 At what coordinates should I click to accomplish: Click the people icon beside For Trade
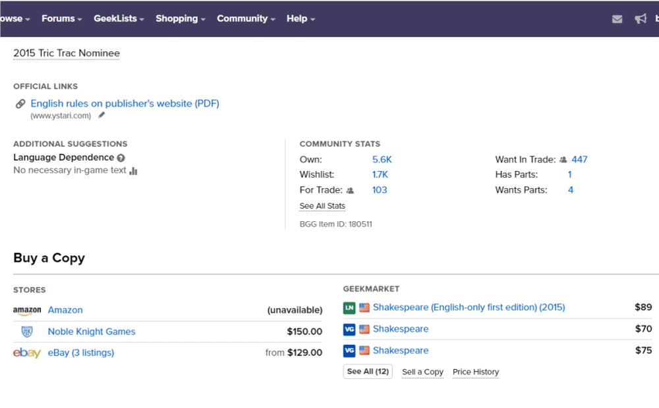tap(350, 191)
